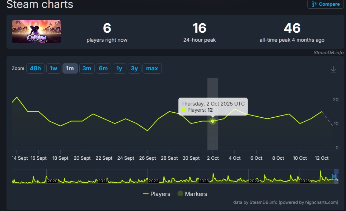The height and width of the screenshot is (211, 346).
Task: Click the SteamDB.info text above the chart
Action: (328, 52)
